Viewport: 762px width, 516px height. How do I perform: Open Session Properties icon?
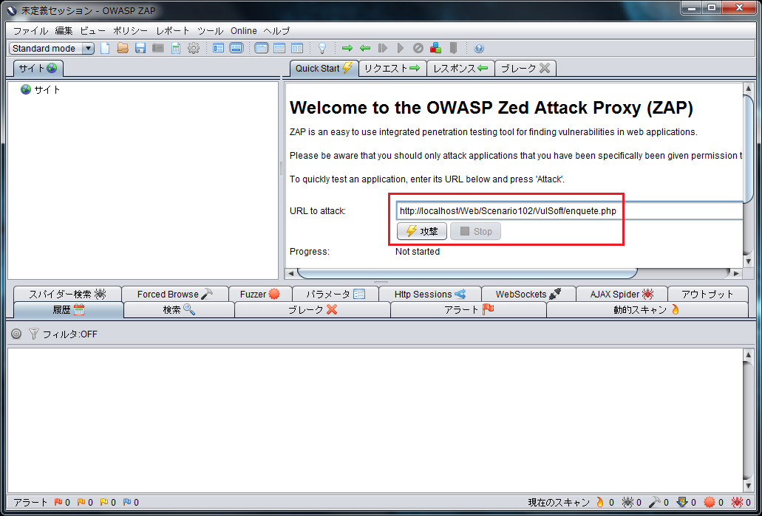click(176, 48)
